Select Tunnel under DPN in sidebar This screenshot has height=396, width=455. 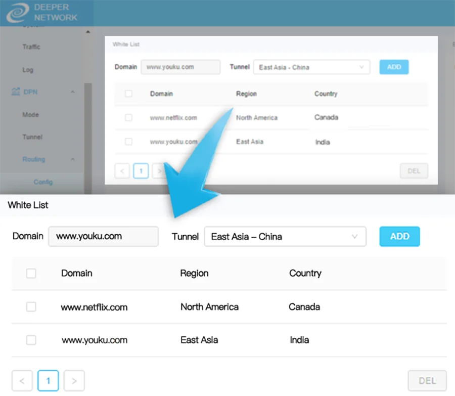point(32,137)
